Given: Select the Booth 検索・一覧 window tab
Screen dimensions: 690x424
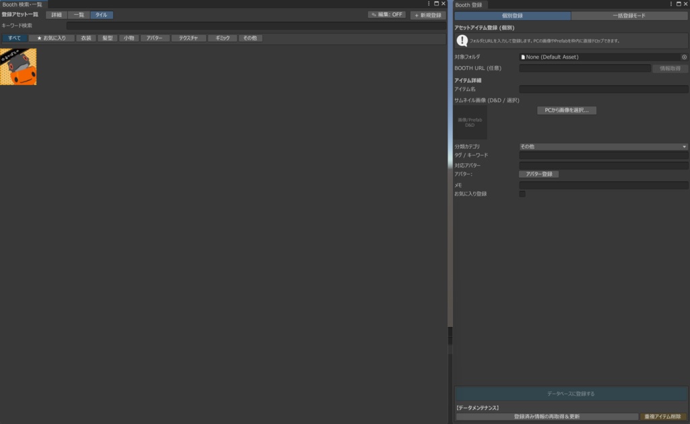Looking at the screenshot, I should (22, 5).
